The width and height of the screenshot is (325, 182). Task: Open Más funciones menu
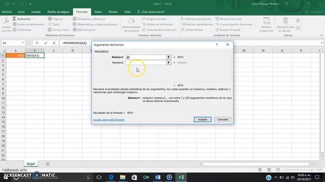tap(85, 30)
